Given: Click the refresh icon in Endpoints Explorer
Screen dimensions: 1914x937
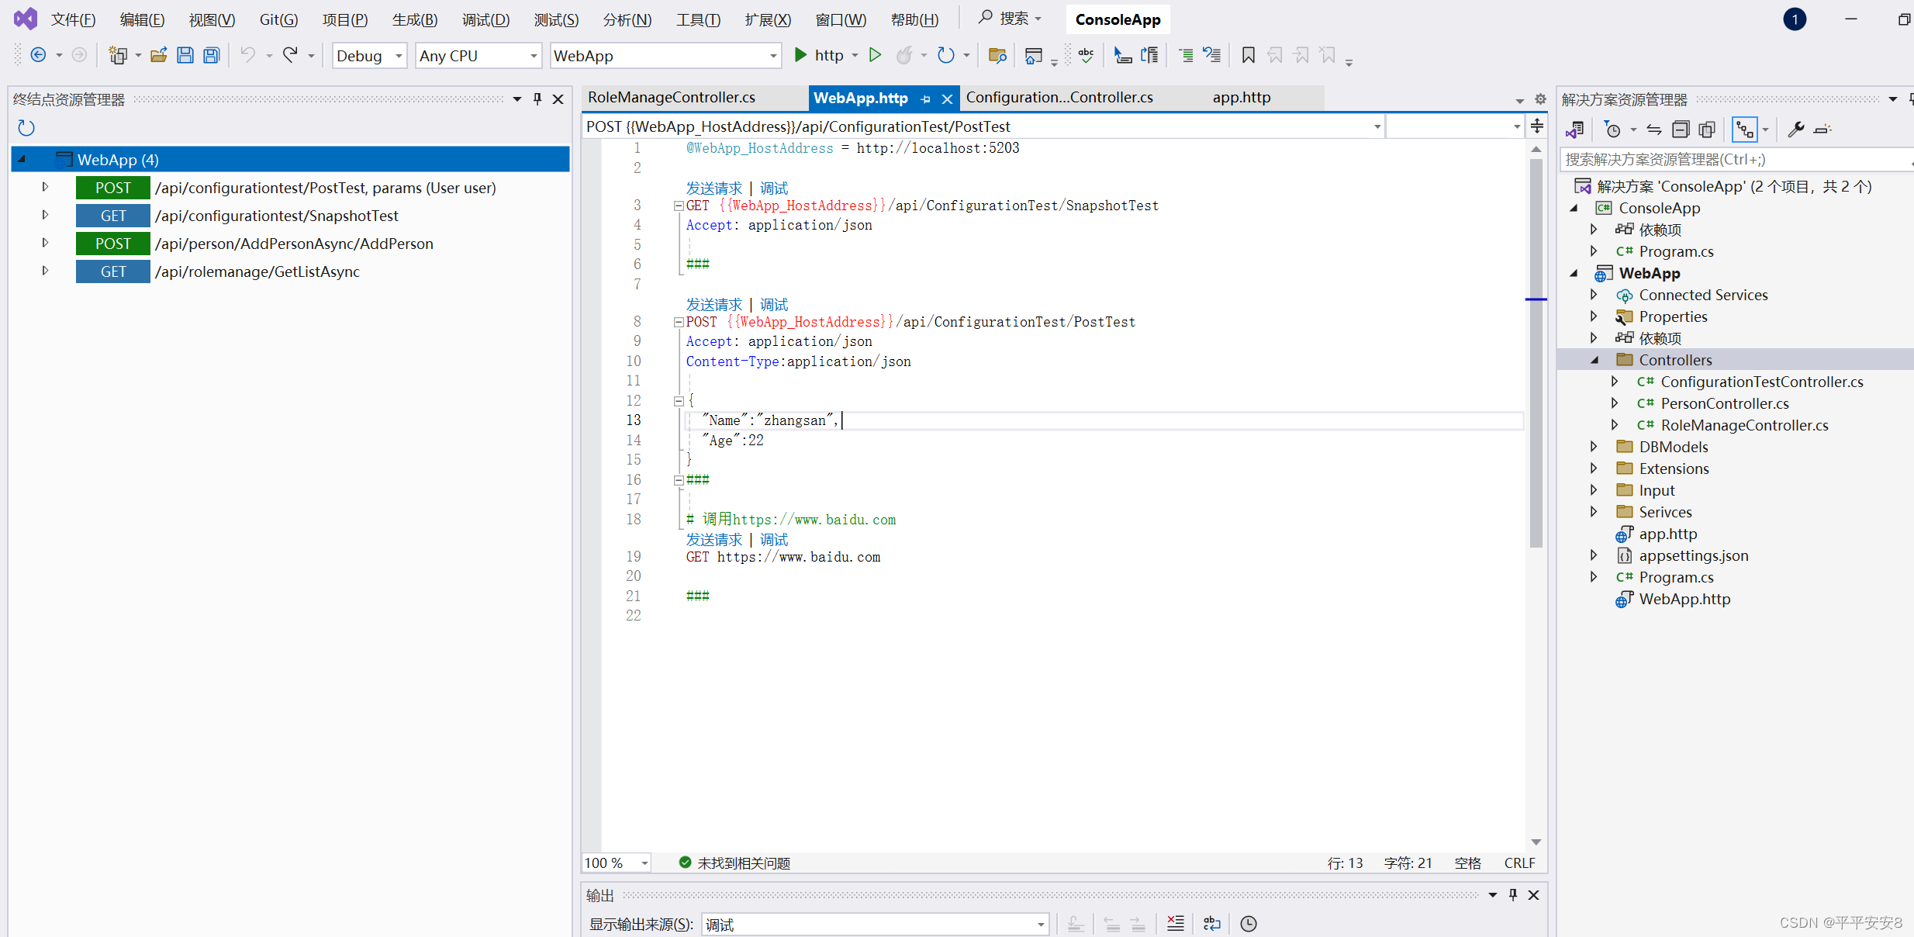Looking at the screenshot, I should pyautogui.click(x=26, y=128).
